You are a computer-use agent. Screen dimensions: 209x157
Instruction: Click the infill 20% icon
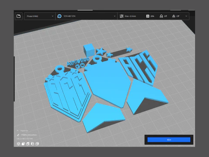point(148,16)
